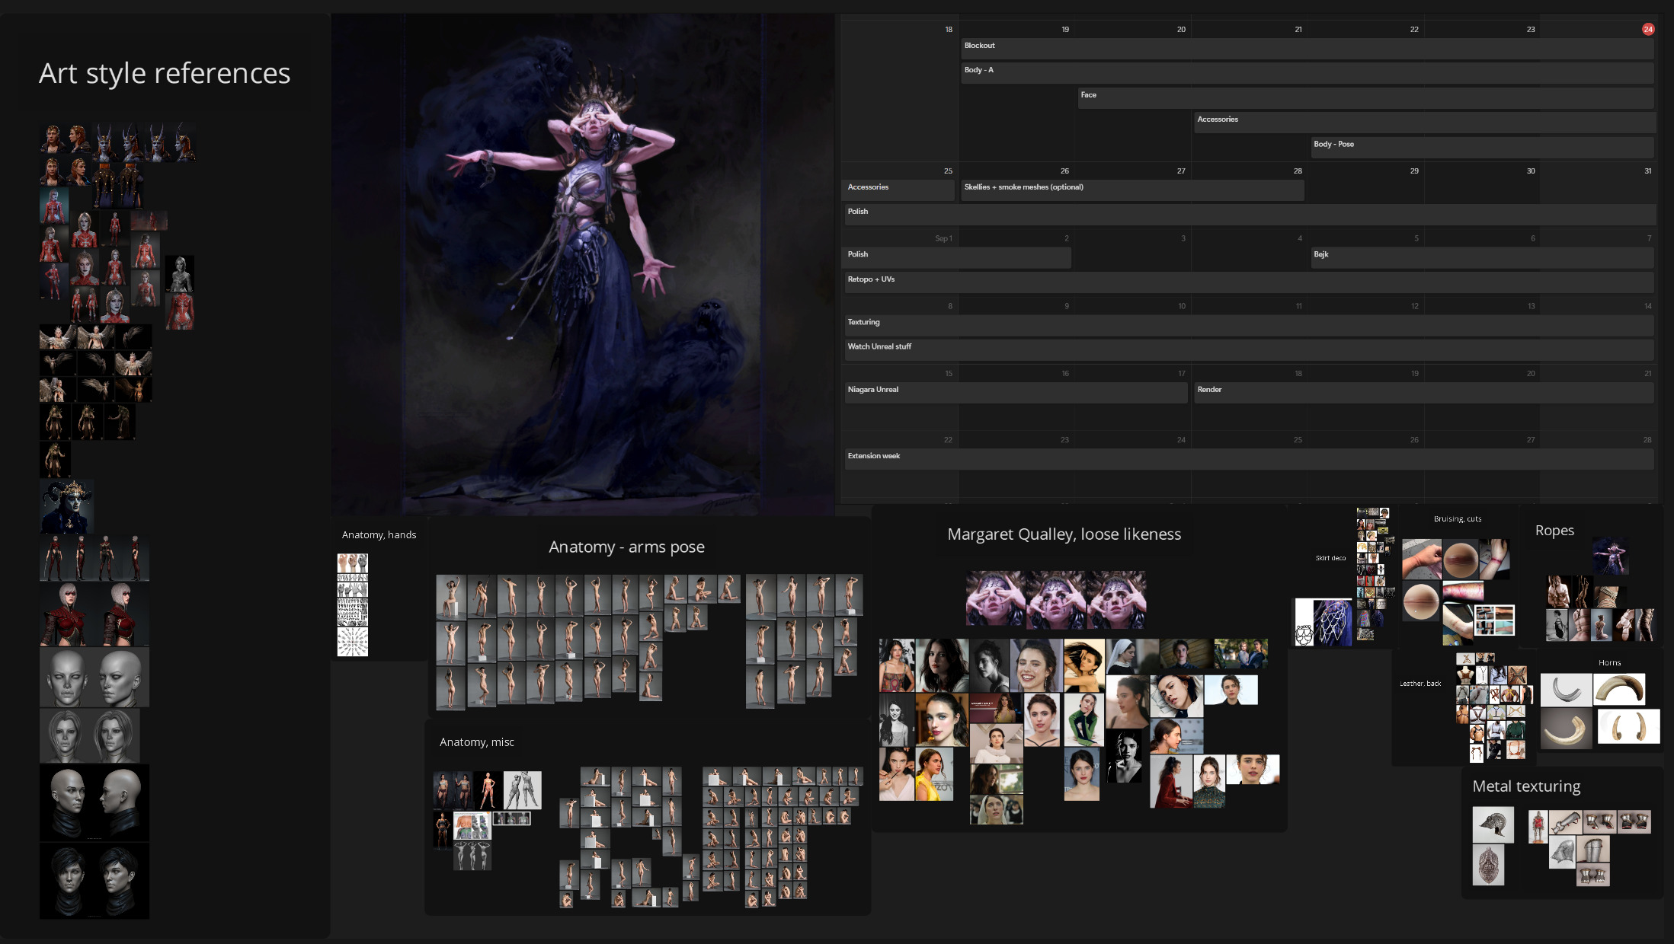The image size is (1674, 944).
Task: Select the Metal texturing label
Action: tap(1525, 786)
